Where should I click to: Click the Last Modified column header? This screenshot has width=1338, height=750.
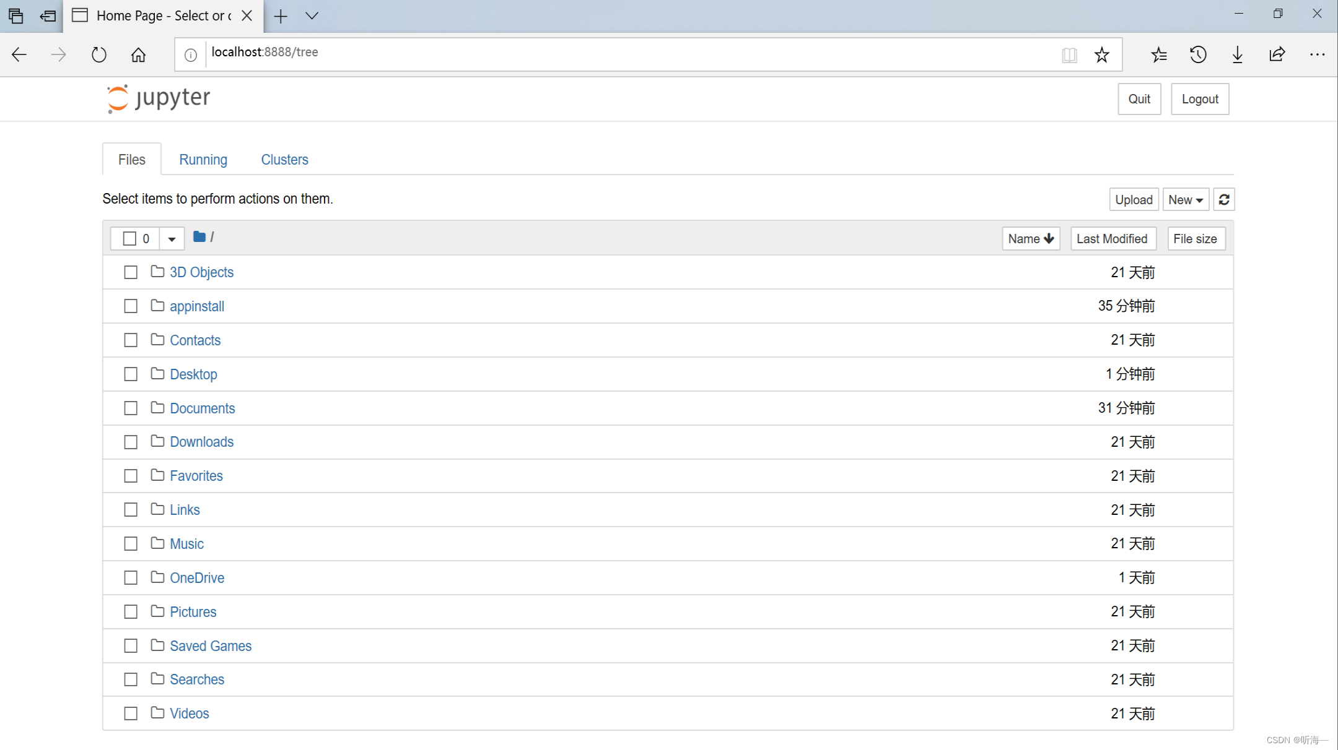tap(1112, 239)
